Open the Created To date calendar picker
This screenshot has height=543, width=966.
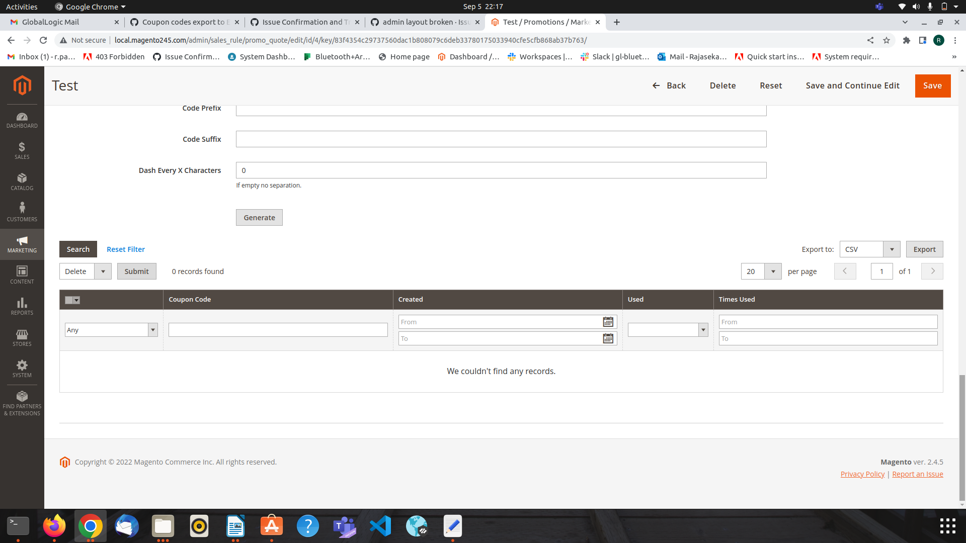608,338
